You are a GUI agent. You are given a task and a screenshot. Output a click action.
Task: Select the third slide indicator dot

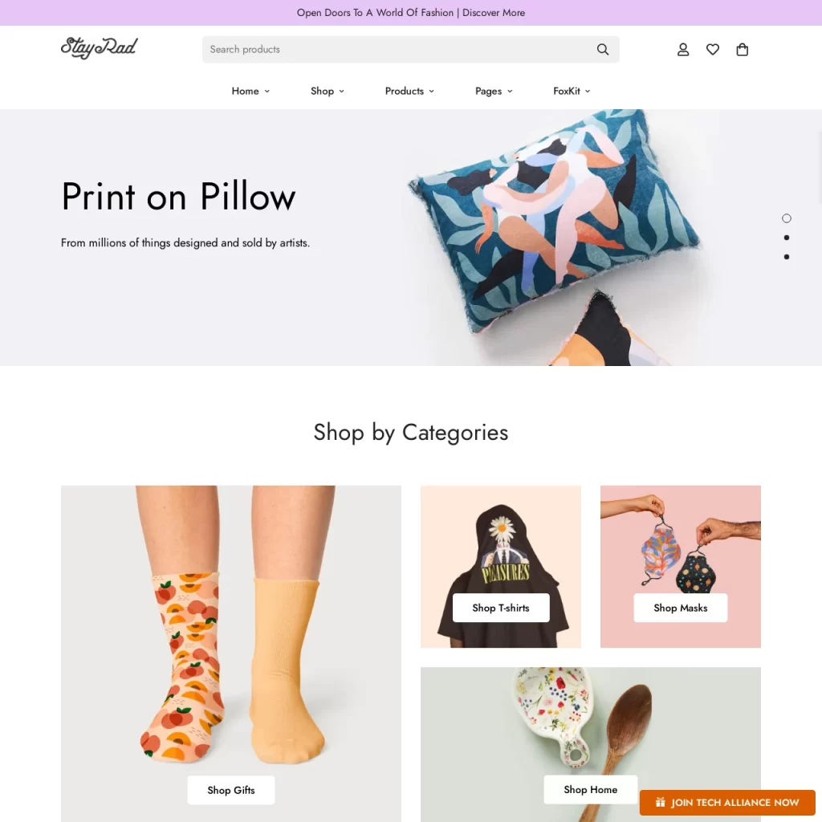(787, 257)
